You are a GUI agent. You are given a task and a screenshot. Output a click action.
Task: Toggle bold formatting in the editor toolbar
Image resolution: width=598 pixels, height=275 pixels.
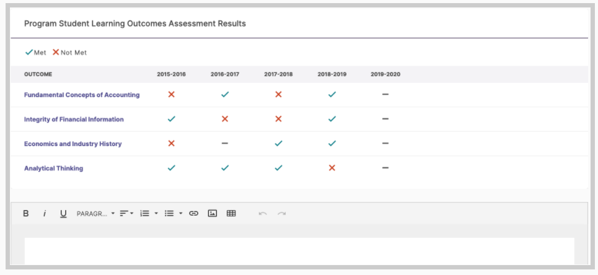(x=26, y=214)
